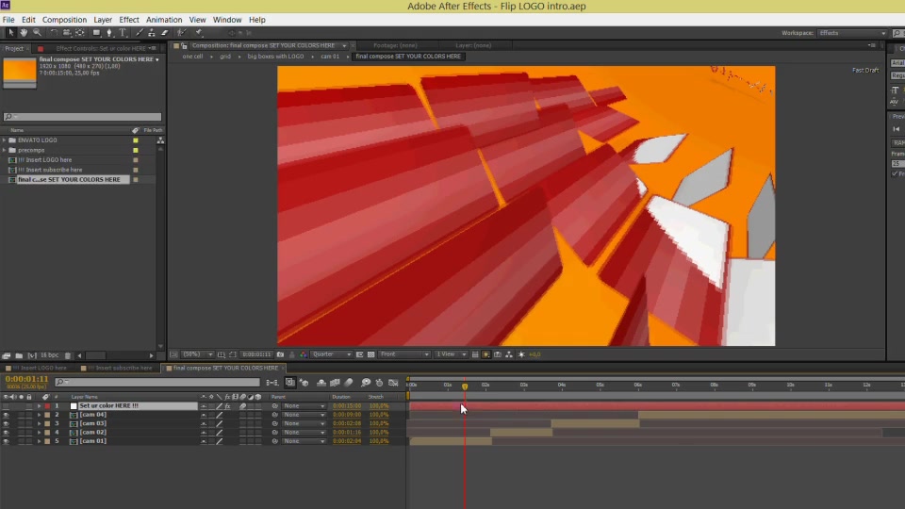This screenshot has height=509, width=905.
Task: Click the snapshot camera icon in viewer
Action: [281, 354]
